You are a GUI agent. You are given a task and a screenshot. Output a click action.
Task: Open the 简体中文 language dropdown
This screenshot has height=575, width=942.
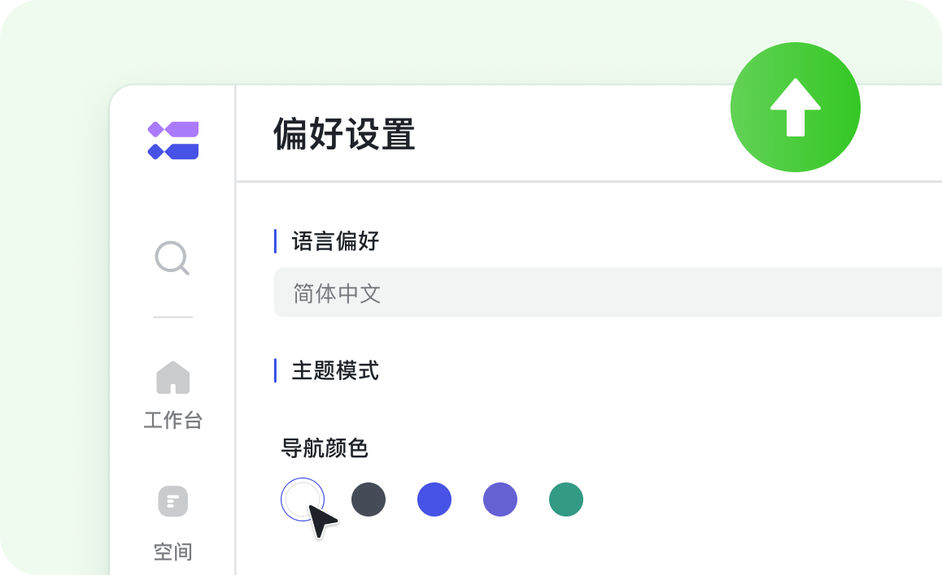tap(607, 293)
